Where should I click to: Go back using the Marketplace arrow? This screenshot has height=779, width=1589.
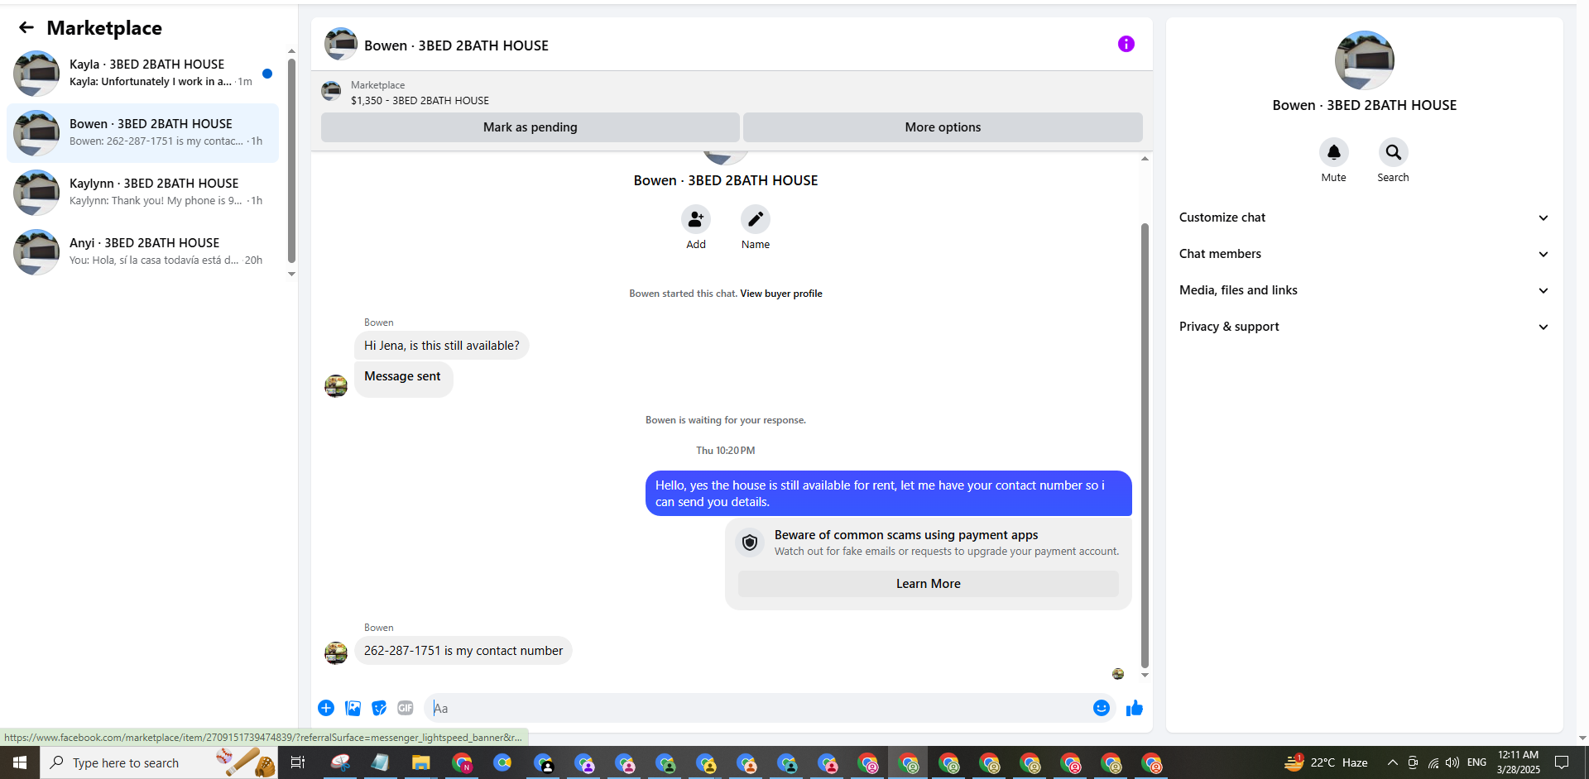tap(26, 27)
